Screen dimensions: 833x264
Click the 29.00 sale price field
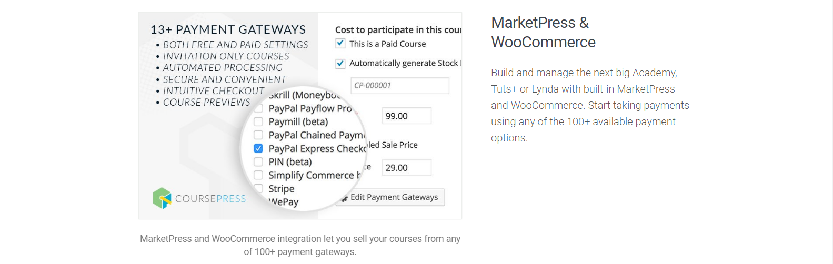pos(407,167)
